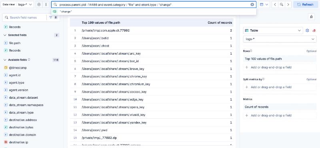
Task: Open the layer logs-* data view dropdown
Action: click(280, 39)
